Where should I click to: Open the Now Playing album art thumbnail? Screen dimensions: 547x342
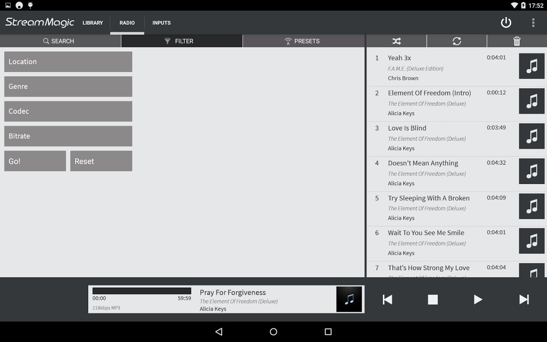(x=349, y=299)
